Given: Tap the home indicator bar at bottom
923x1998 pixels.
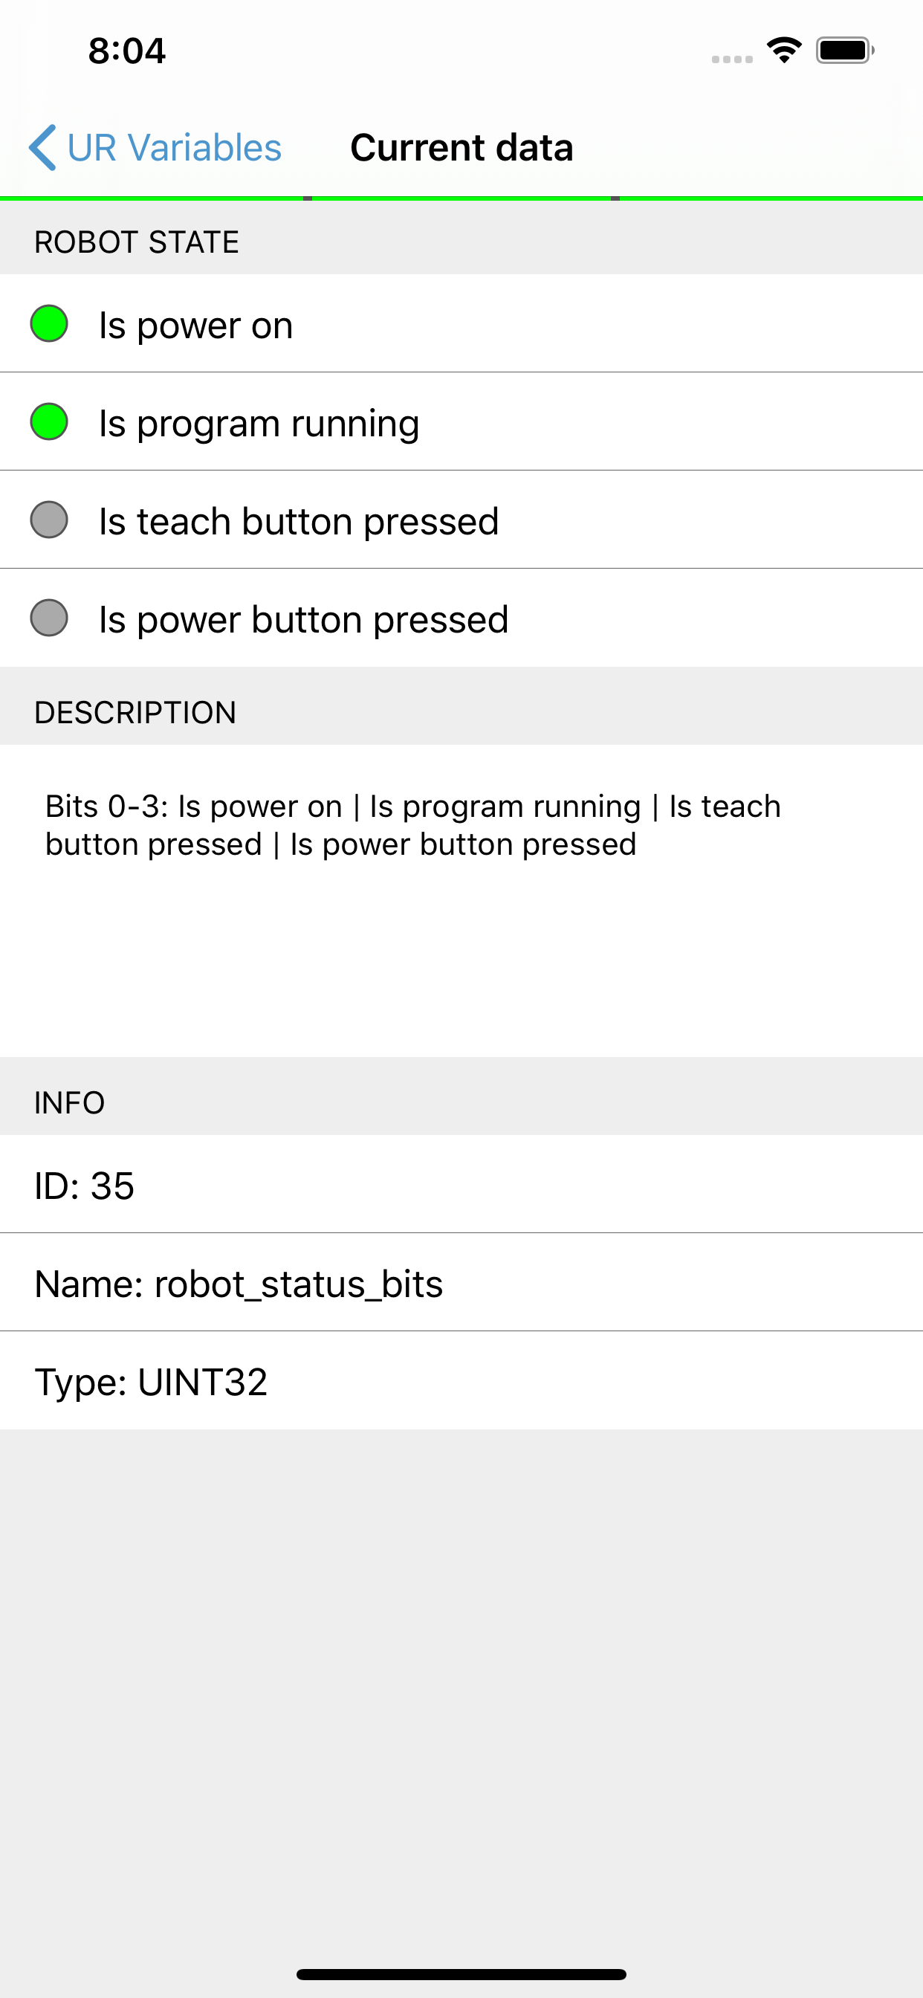Looking at the screenshot, I should (x=461, y=1974).
